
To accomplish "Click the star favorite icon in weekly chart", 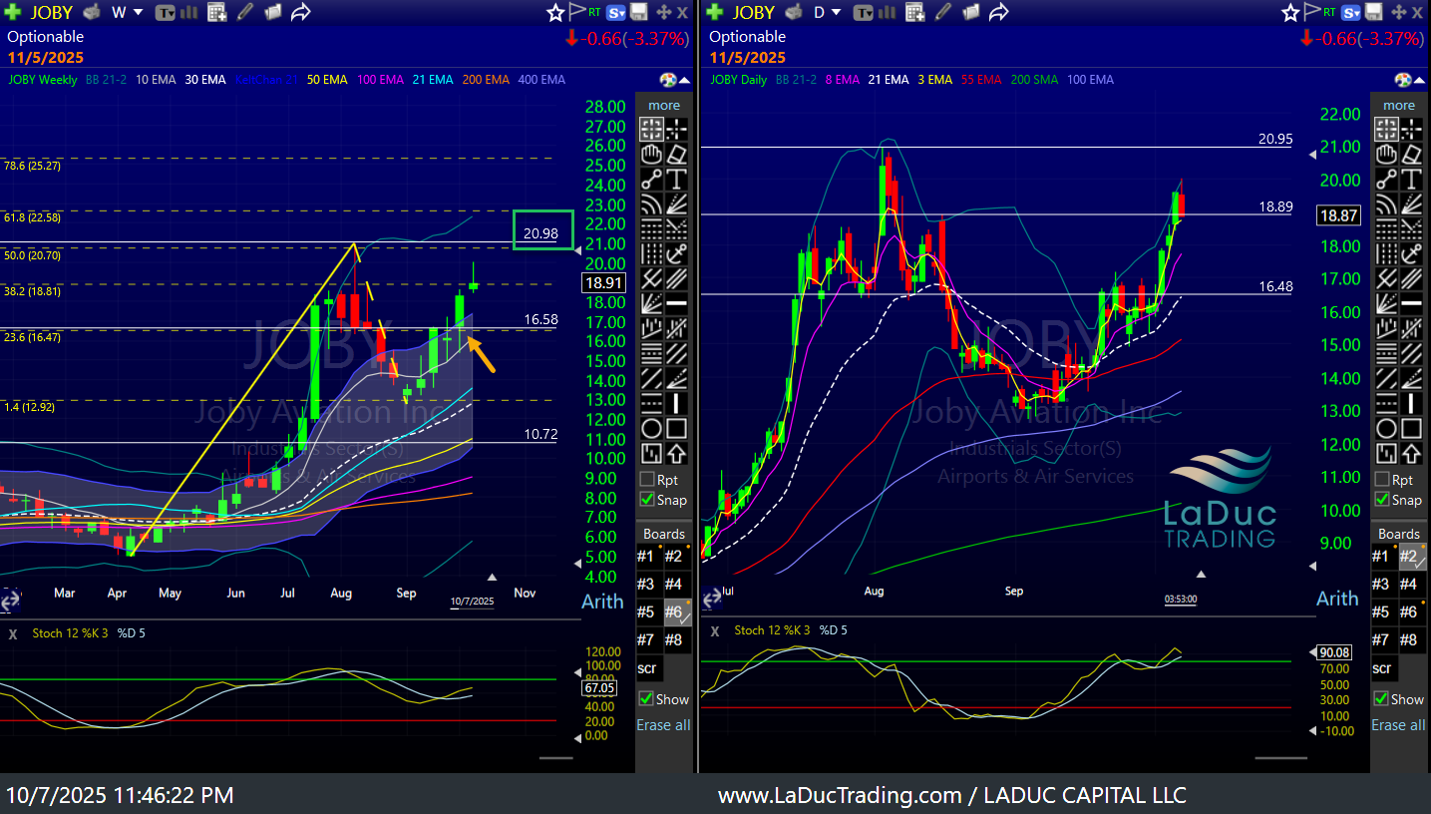I will pos(555,12).
